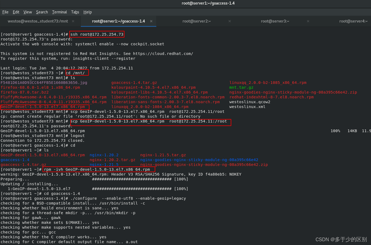The height and width of the screenshot is (245, 371).
Task: Click the blue goaccess-1.4 directory name
Action: (15, 160)
